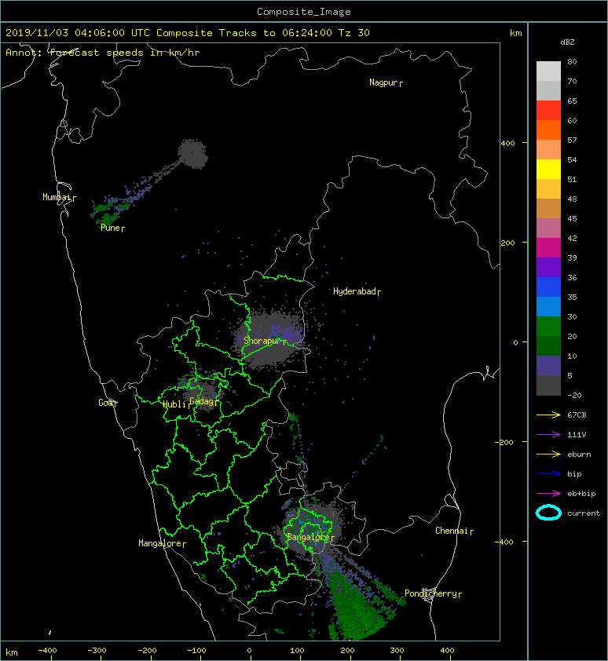The image size is (608, 661).
Task: Click the 0 km vertical axis tick label
Action: click(x=515, y=342)
